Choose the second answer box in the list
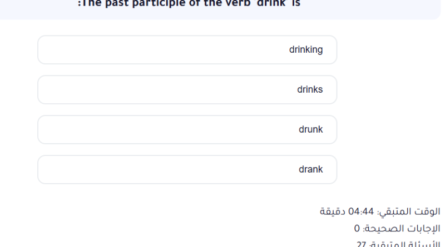The width and height of the screenshot is (445, 247). pyautogui.click(x=187, y=90)
